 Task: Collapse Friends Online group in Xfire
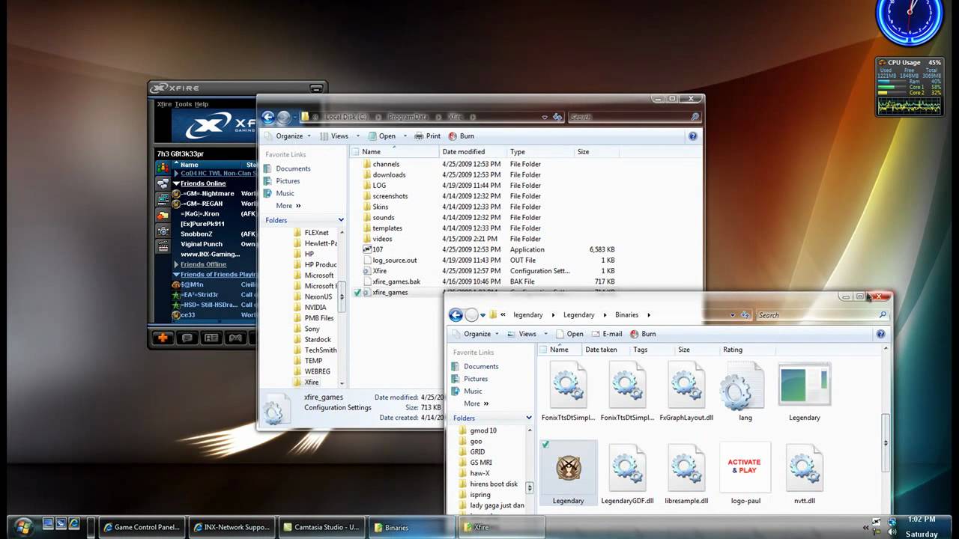click(x=177, y=183)
